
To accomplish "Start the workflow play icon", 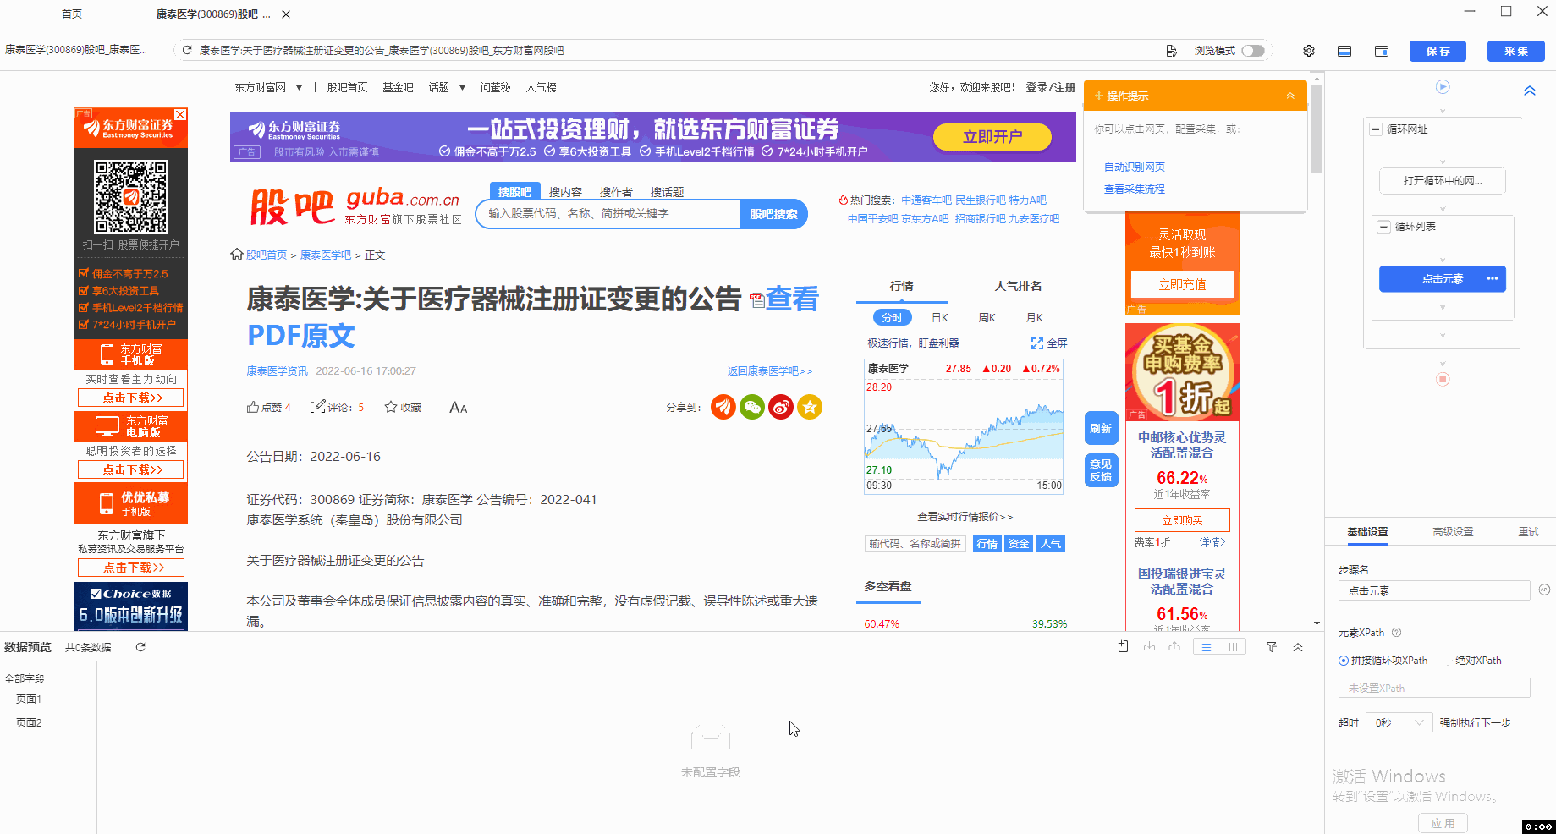I will pos(1443,86).
